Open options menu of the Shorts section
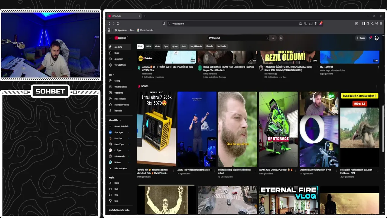 click(377, 86)
